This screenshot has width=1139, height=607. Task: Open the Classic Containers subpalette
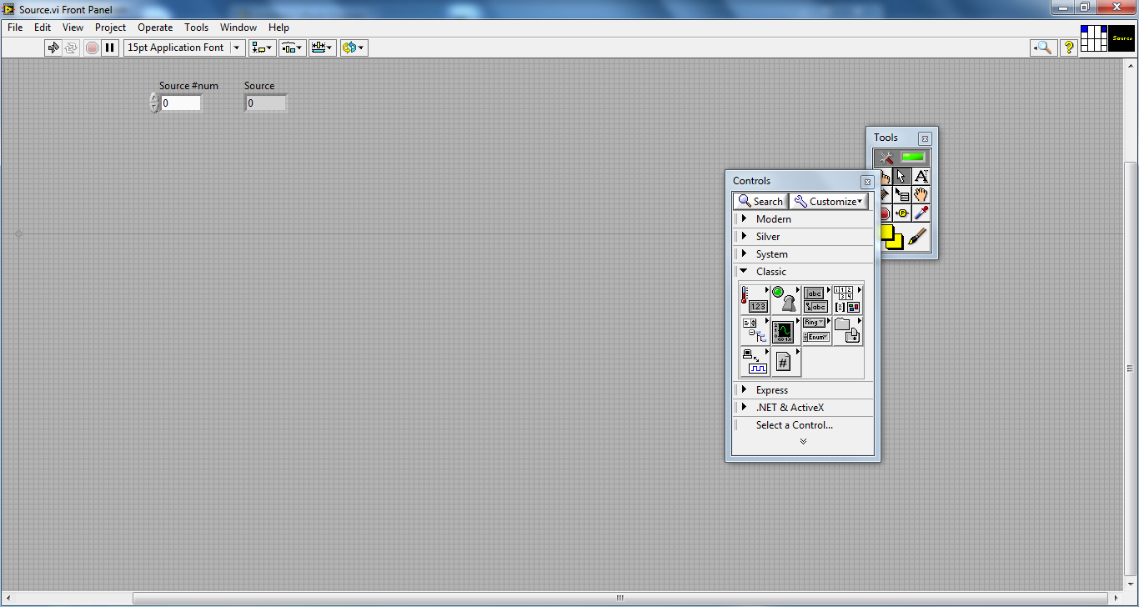click(847, 331)
